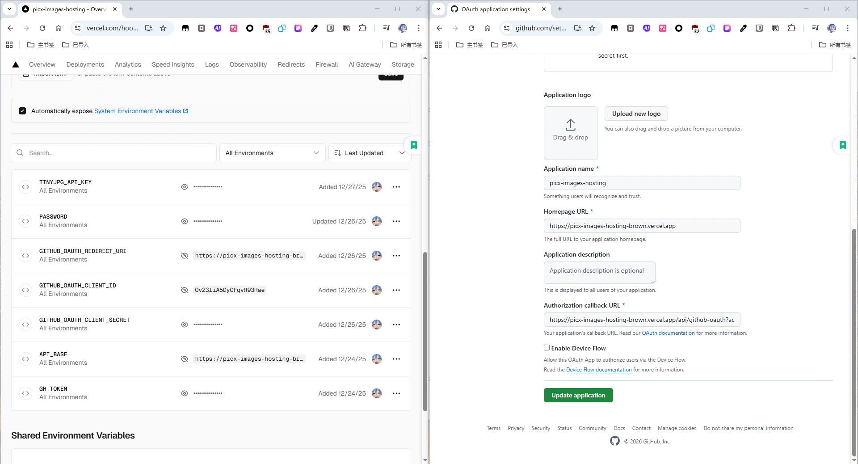Open Extensions puzzle icon in GitHub window
The height and width of the screenshot is (464, 858).
coord(791,28)
